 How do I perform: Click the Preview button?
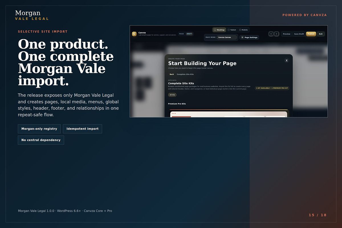(x=287, y=34)
